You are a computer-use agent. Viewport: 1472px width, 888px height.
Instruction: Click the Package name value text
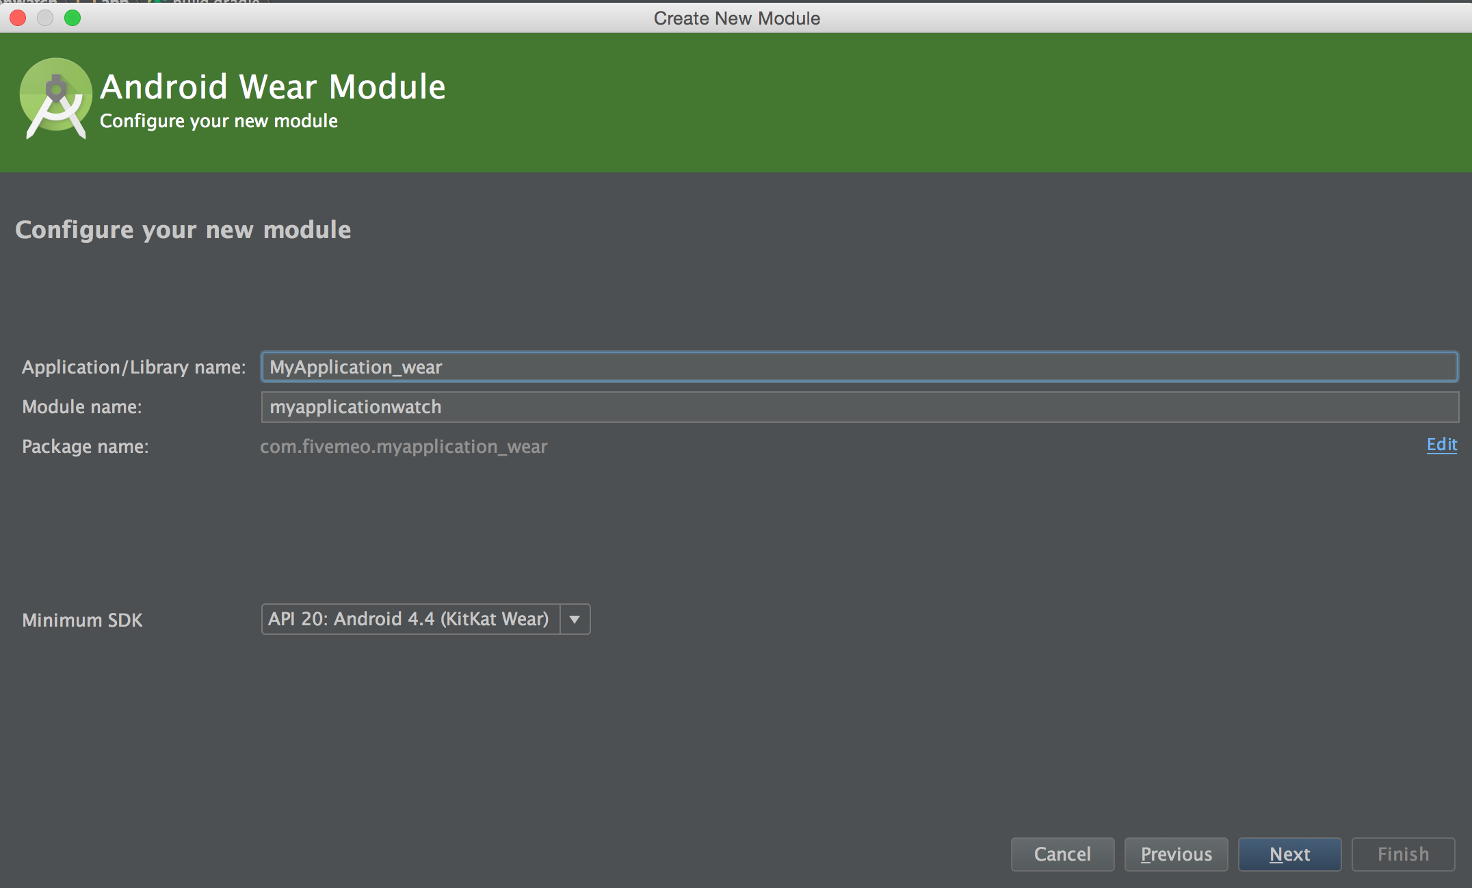(x=404, y=447)
